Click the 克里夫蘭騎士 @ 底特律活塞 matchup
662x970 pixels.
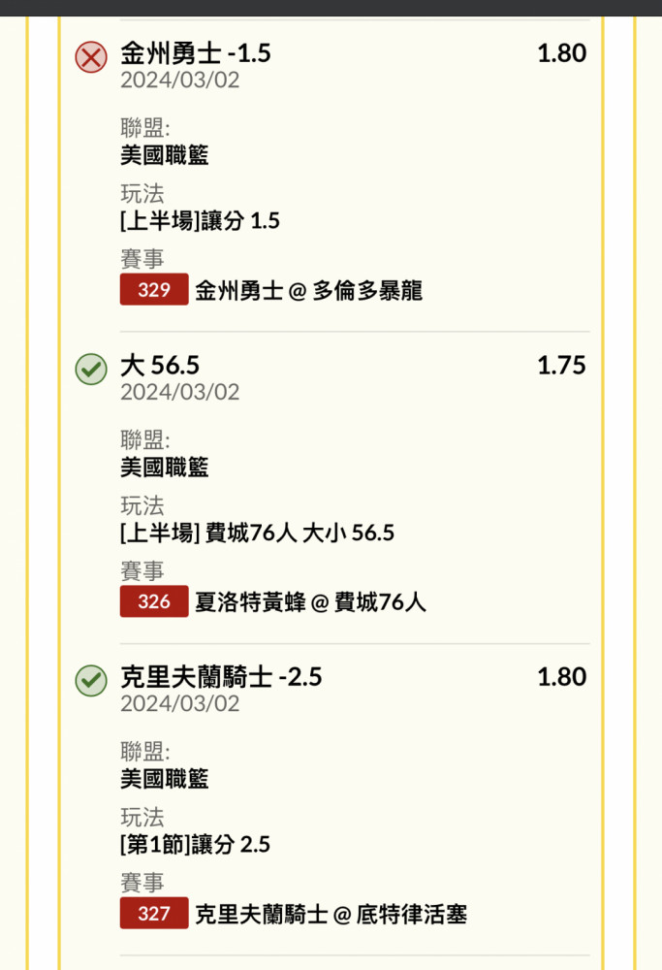tap(331, 914)
